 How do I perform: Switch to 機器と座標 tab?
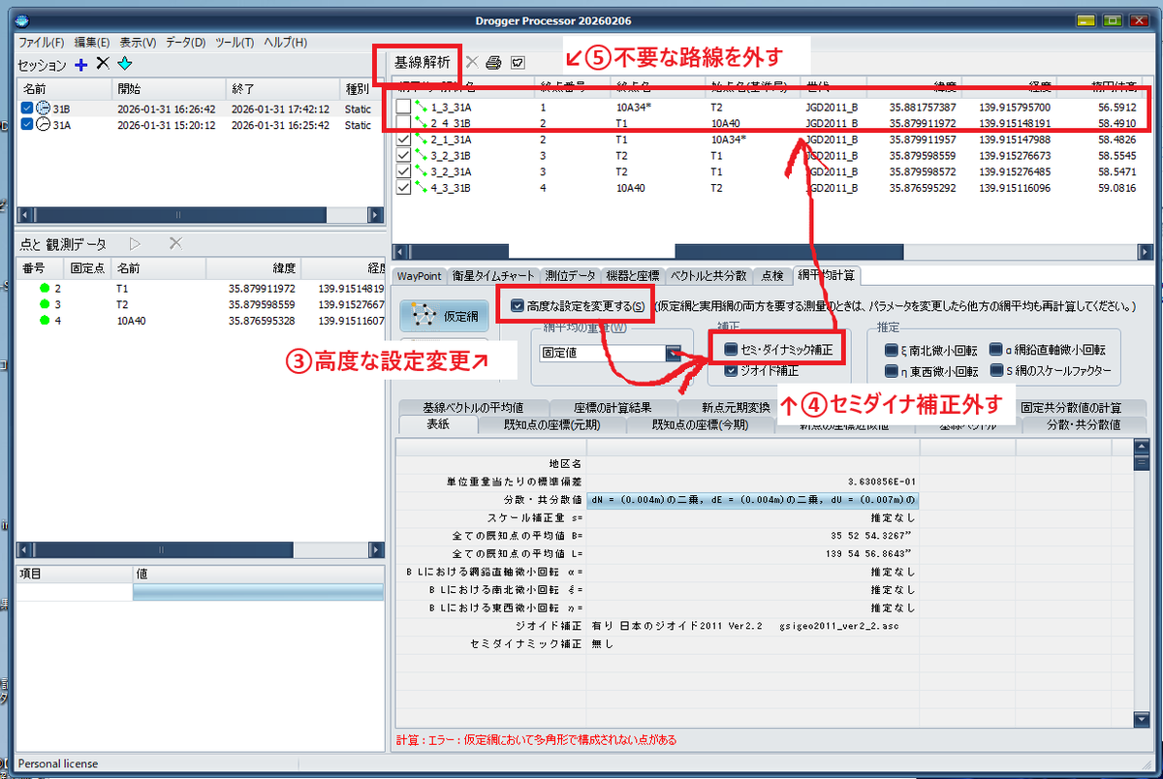click(634, 276)
